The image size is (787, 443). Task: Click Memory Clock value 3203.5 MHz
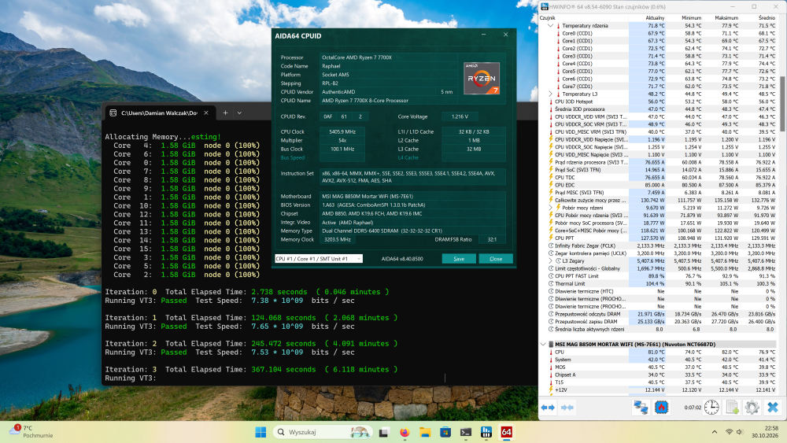(x=338, y=239)
